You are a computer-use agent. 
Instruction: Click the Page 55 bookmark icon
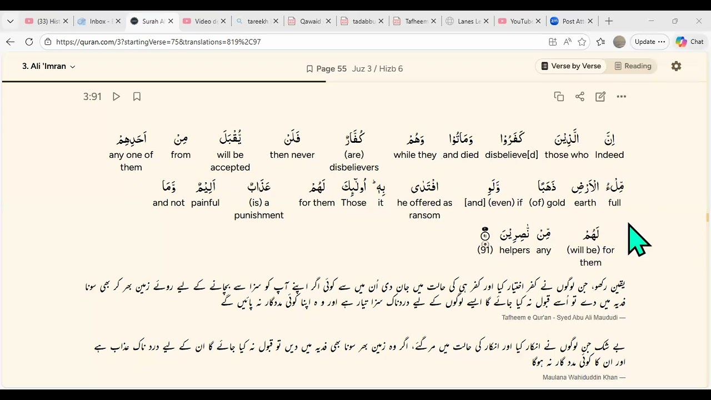(x=309, y=69)
